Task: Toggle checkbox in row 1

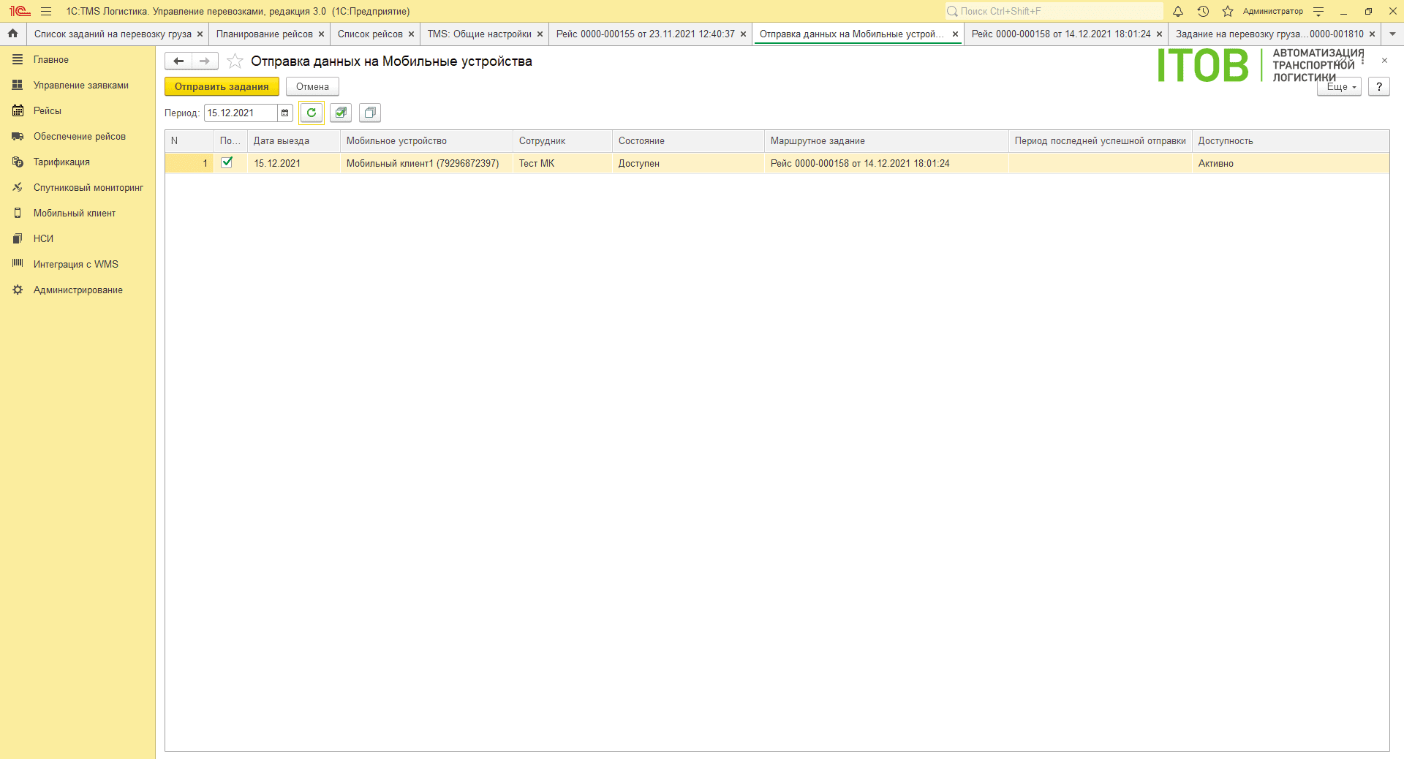Action: pyautogui.click(x=227, y=162)
